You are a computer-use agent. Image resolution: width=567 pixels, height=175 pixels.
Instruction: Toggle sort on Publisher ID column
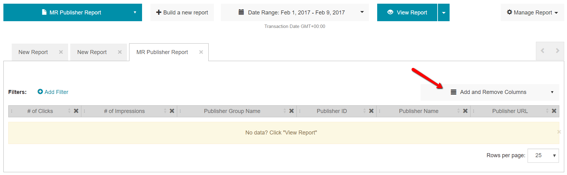click(x=365, y=111)
